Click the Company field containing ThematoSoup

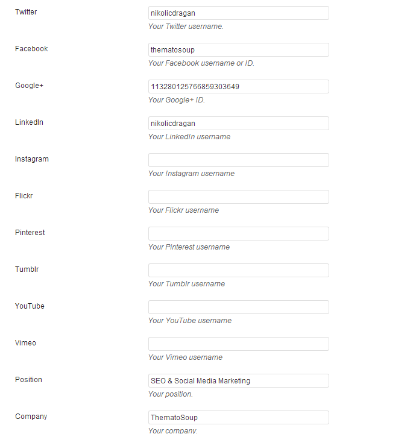point(238,418)
